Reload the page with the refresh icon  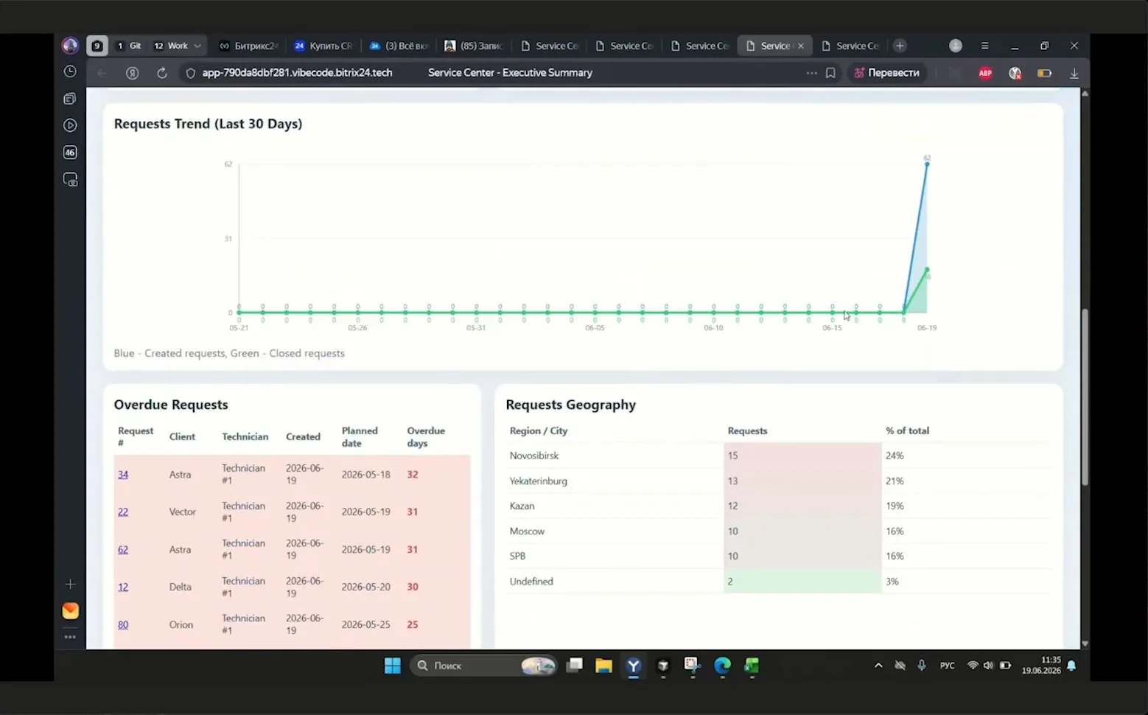[161, 73]
